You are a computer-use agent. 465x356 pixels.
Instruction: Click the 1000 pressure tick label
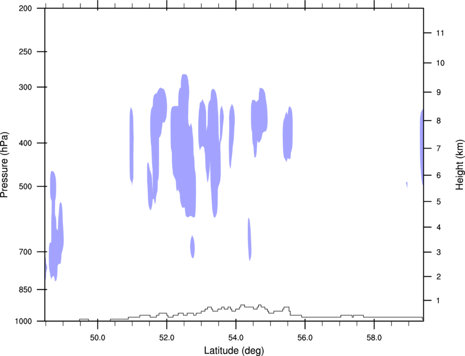24,321
